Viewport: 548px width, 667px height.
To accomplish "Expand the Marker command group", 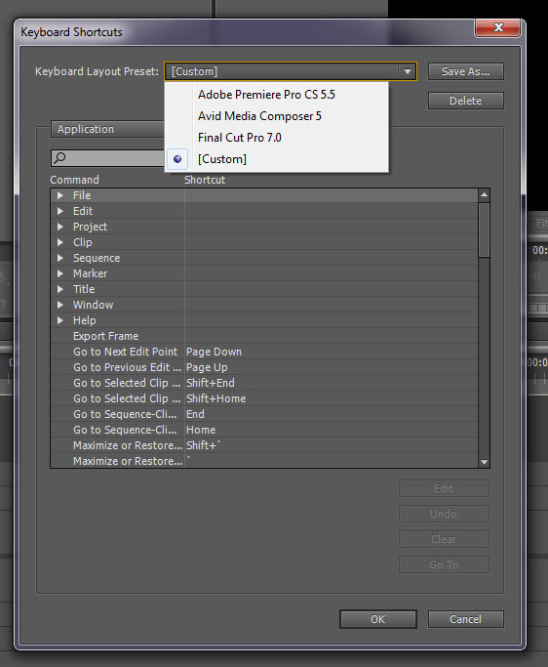I will click(60, 273).
